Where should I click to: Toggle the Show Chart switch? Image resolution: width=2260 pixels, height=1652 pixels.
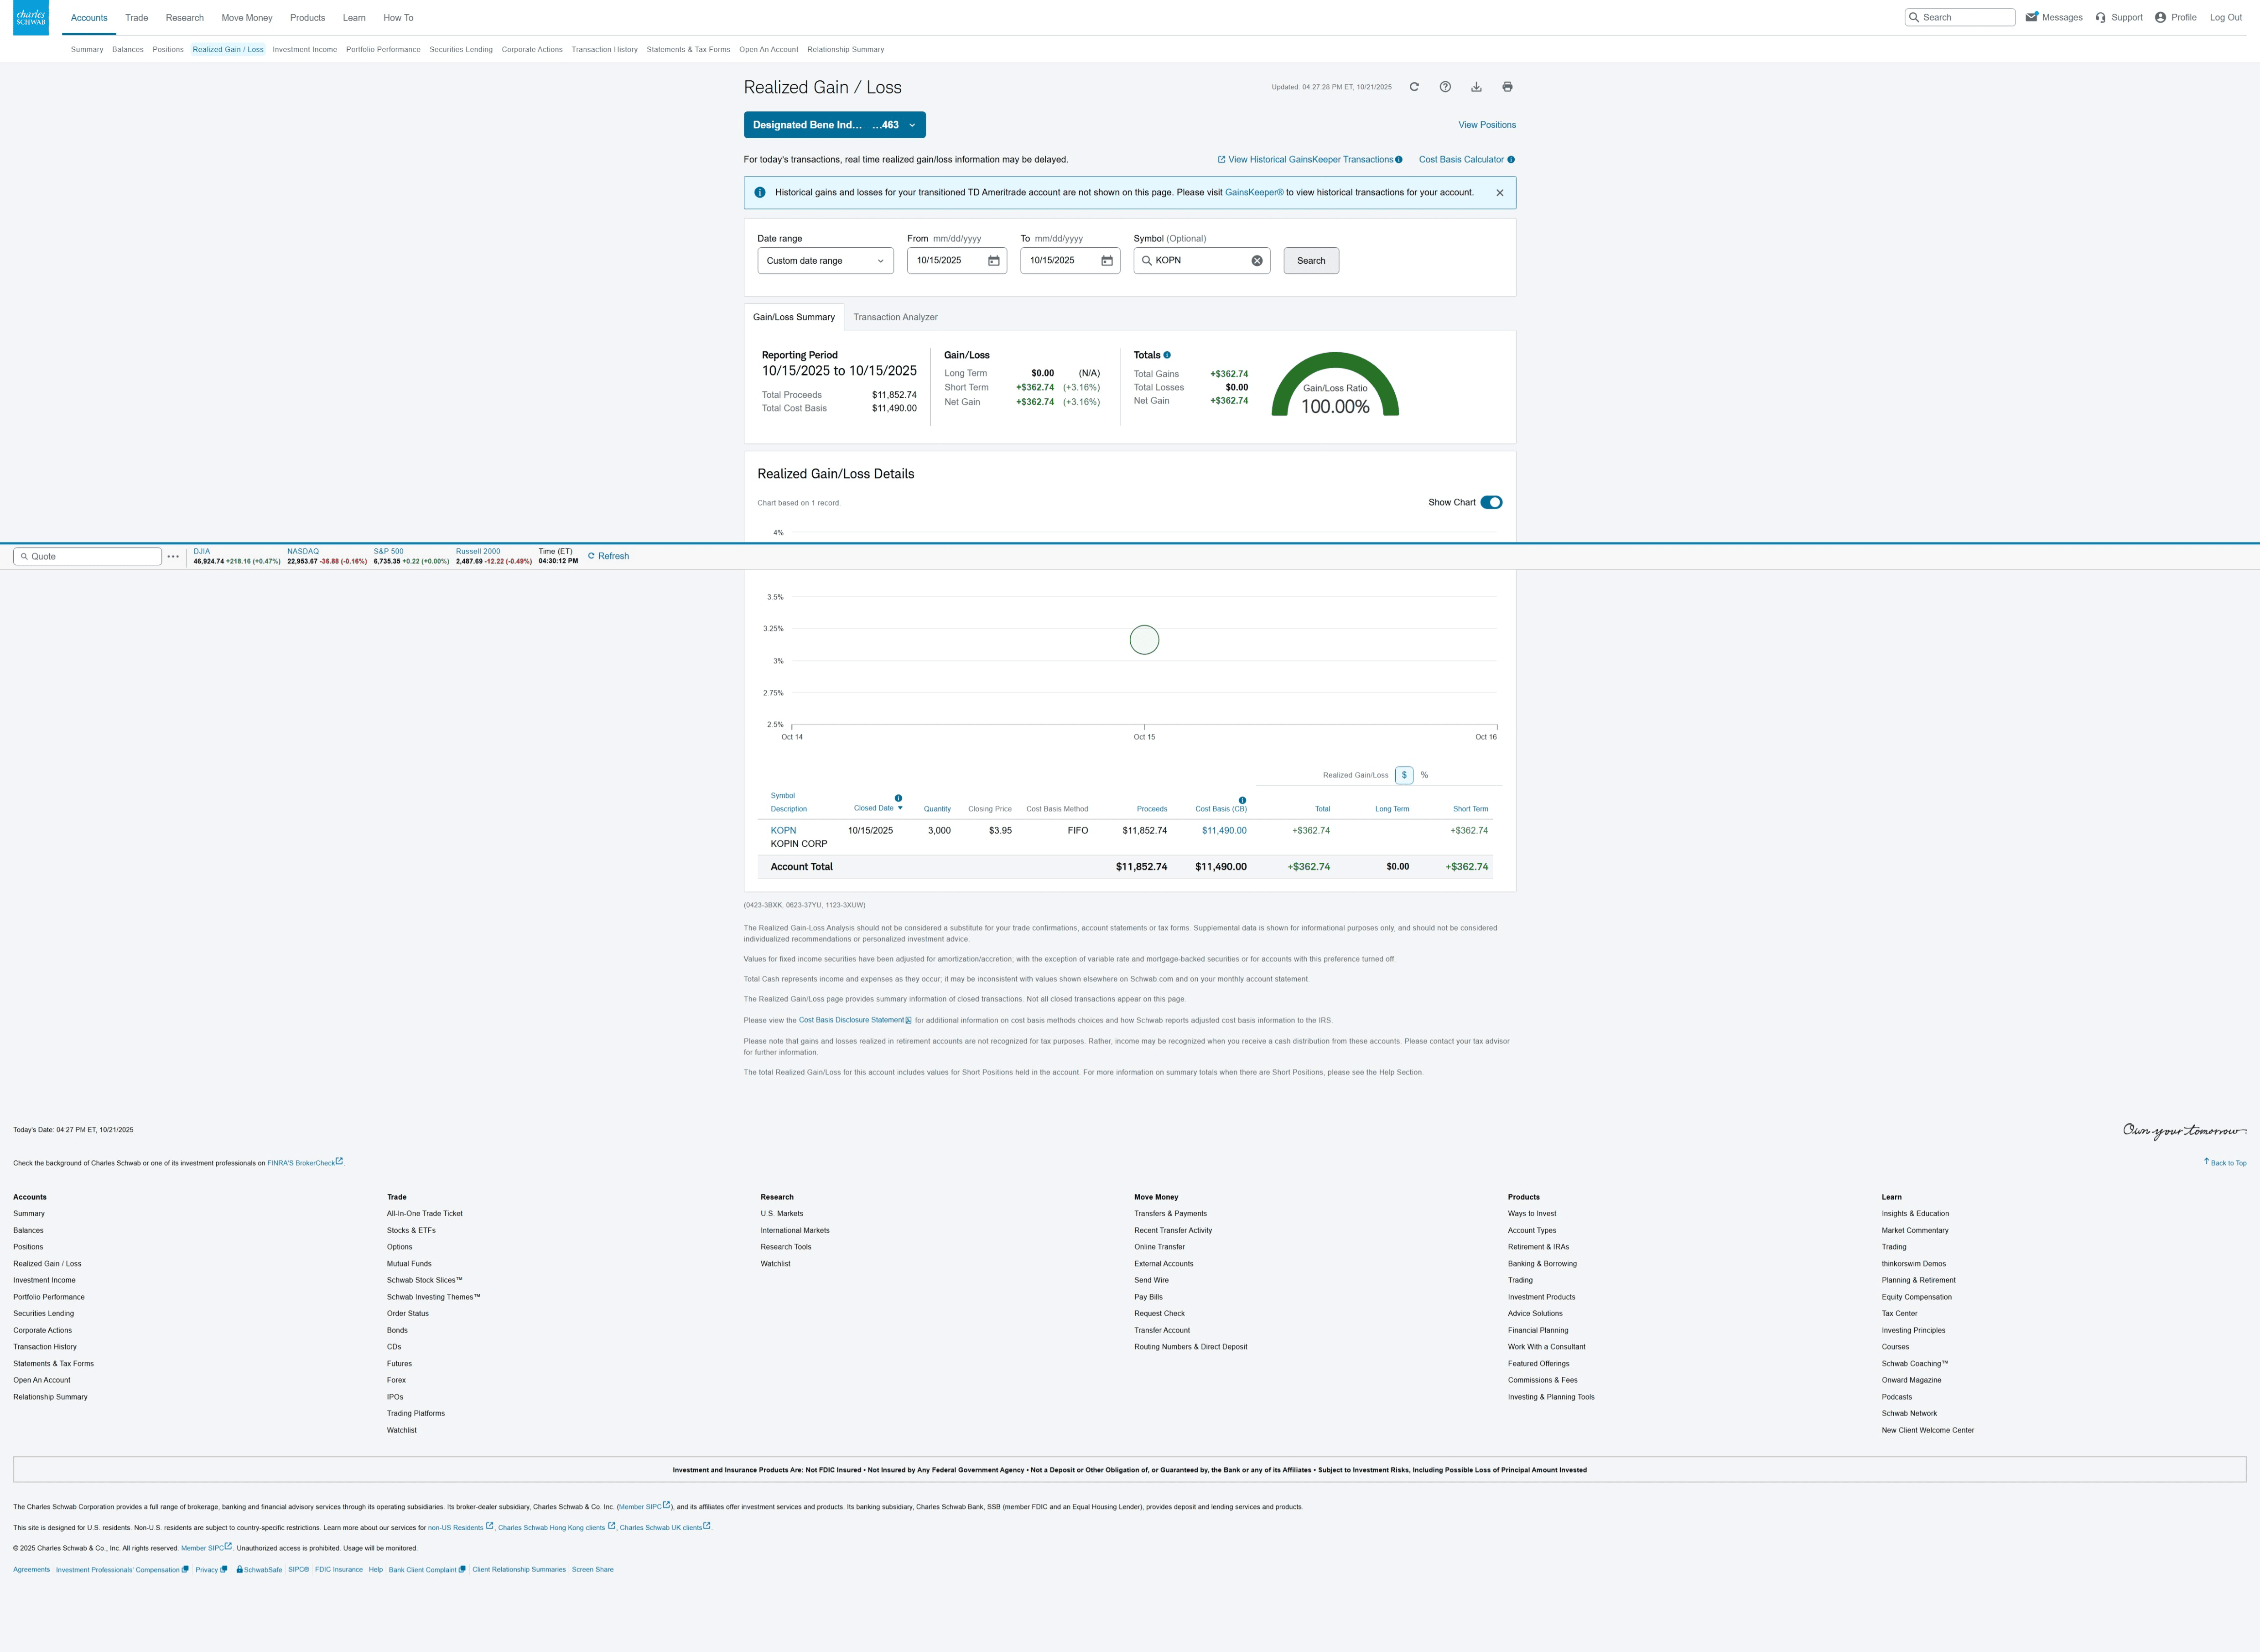click(x=1491, y=502)
